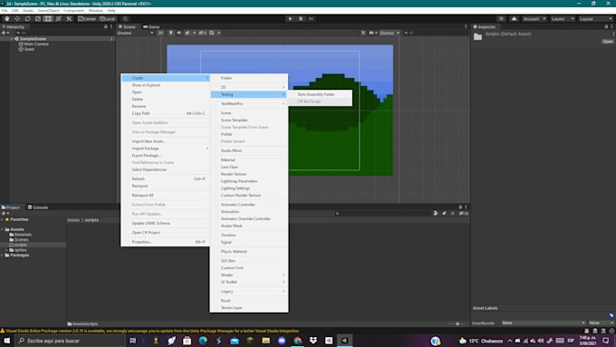The width and height of the screenshot is (616, 347).
Task: Expand the Packages folder in Project
Action: [x=3, y=255]
